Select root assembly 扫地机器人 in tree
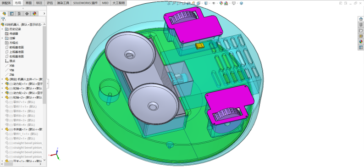The image size is (364, 167). tap(22, 24)
